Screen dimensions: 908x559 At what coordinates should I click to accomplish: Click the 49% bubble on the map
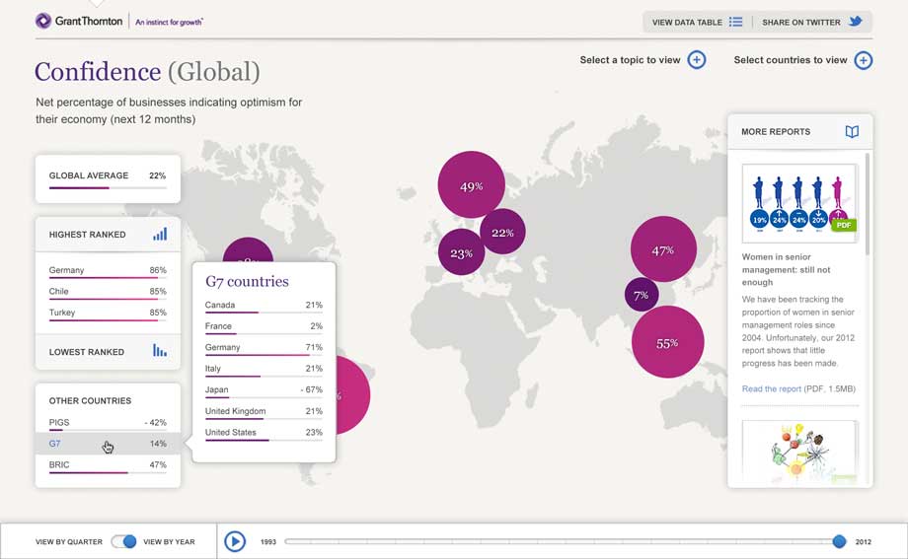click(x=471, y=185)
